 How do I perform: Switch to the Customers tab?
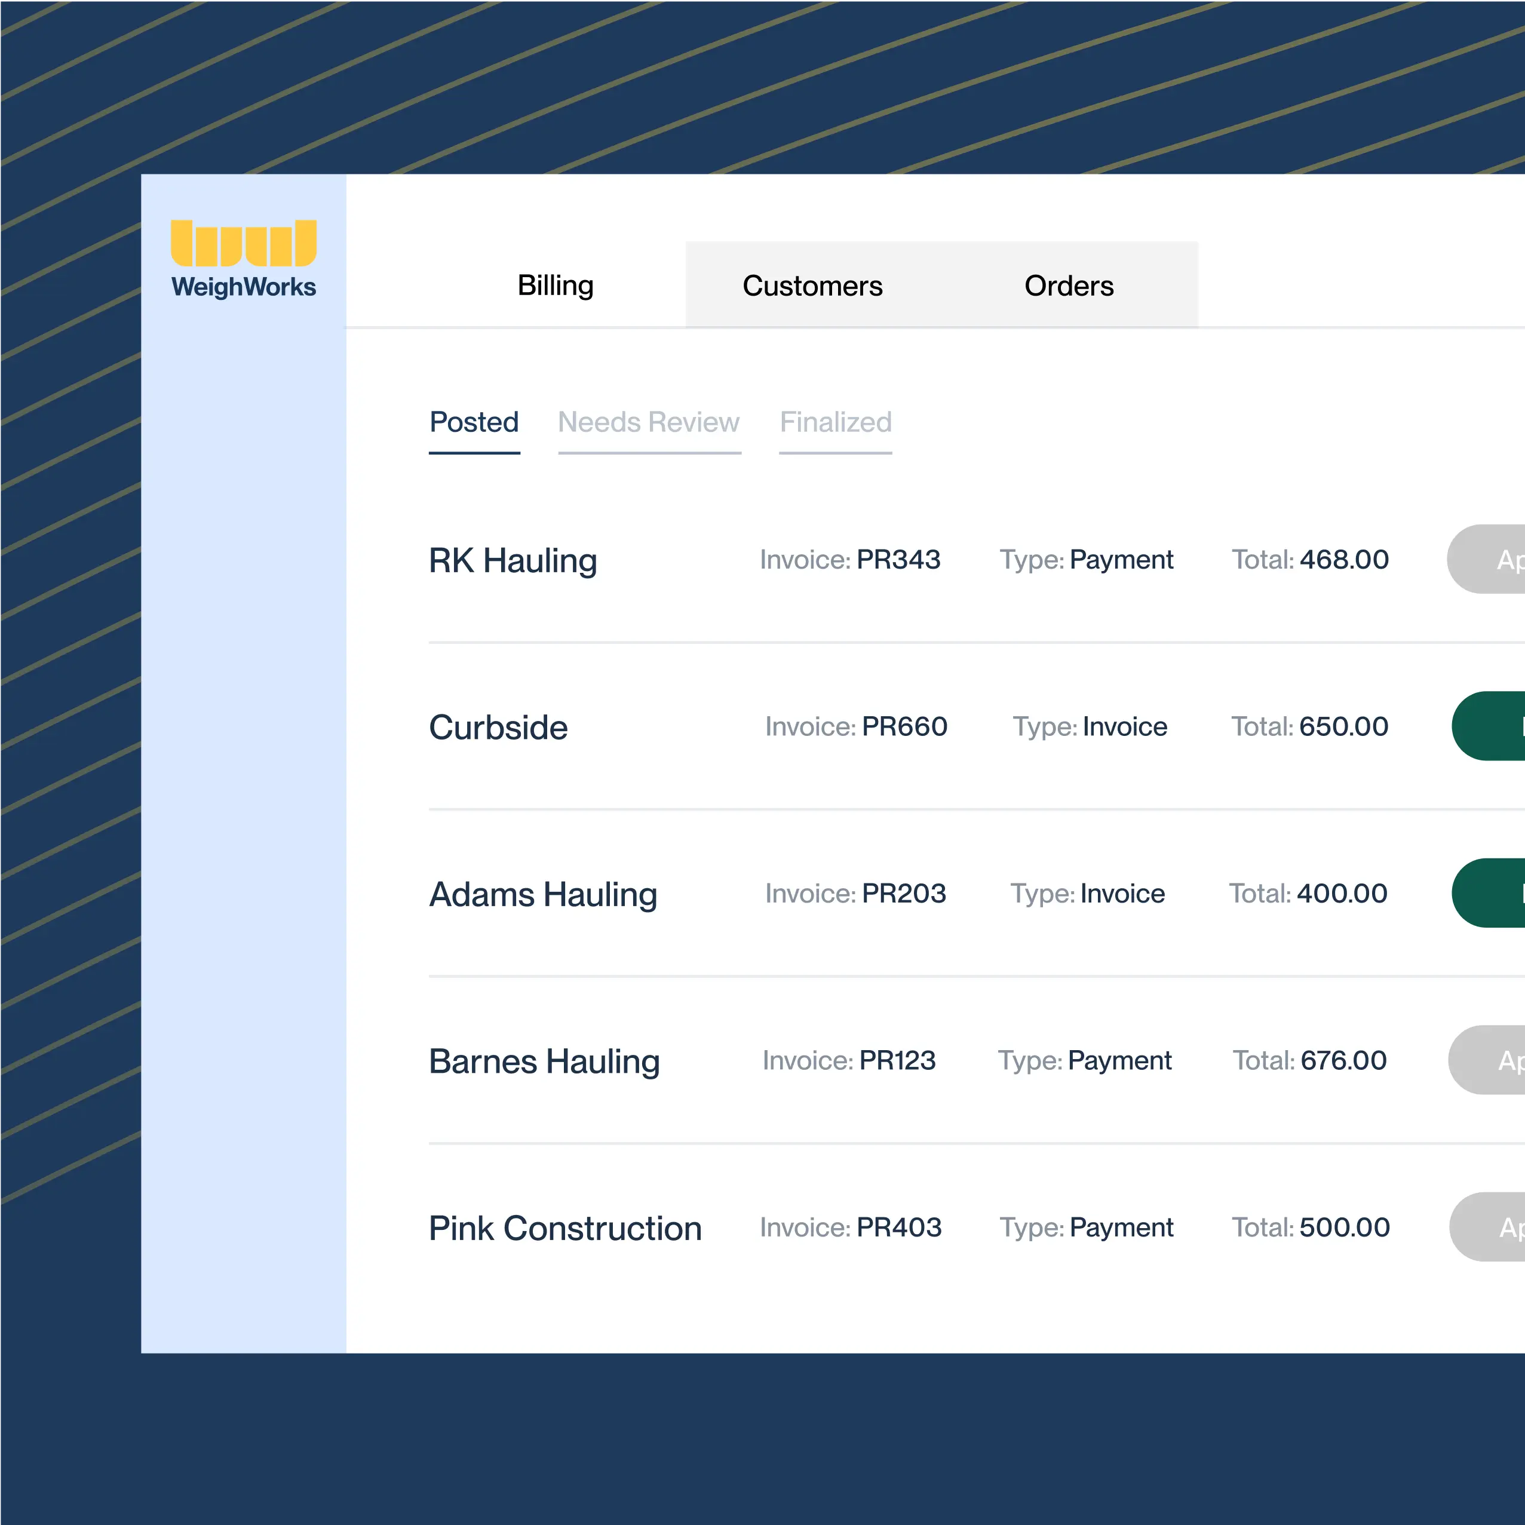812,286
